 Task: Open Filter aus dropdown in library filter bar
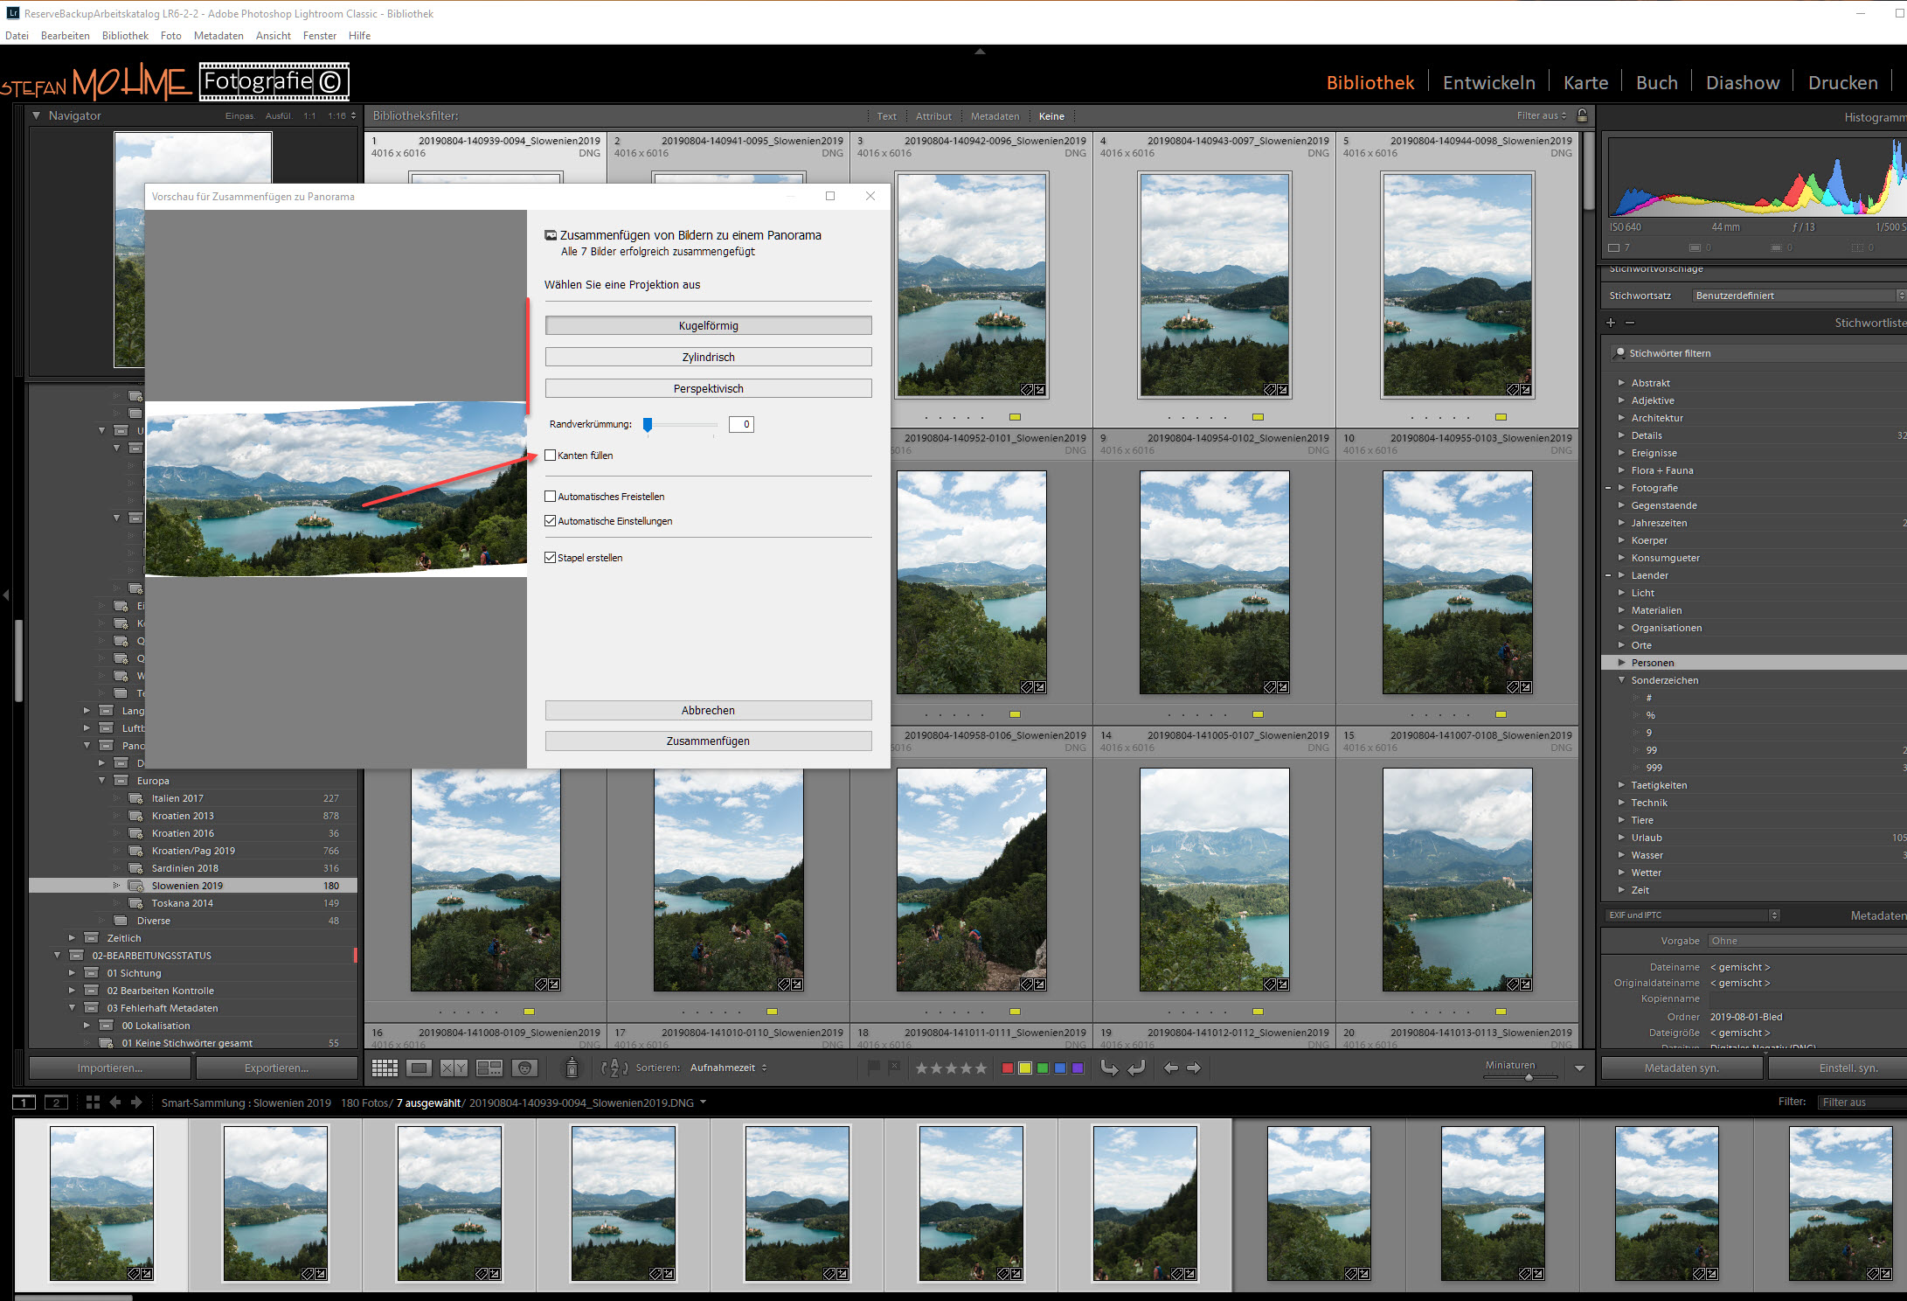coord(1542,115)
